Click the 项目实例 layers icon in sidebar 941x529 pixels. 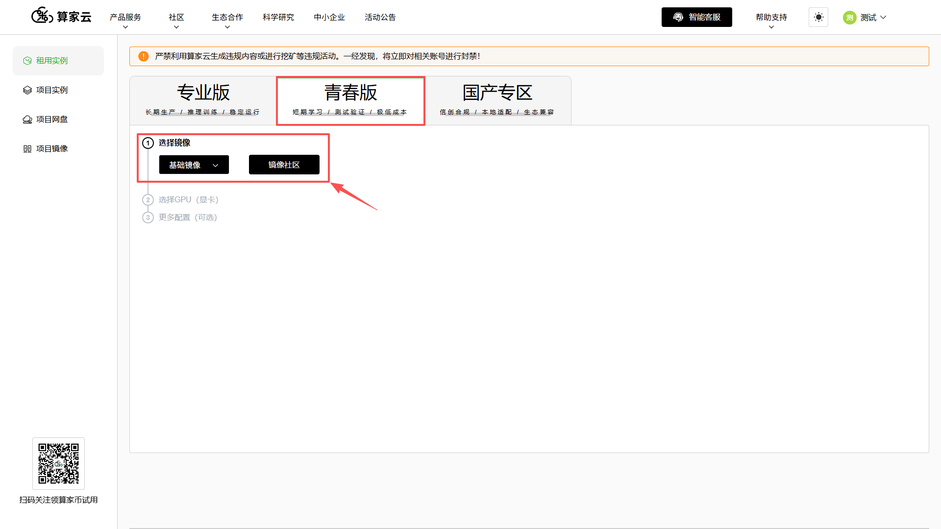(27, 90)
